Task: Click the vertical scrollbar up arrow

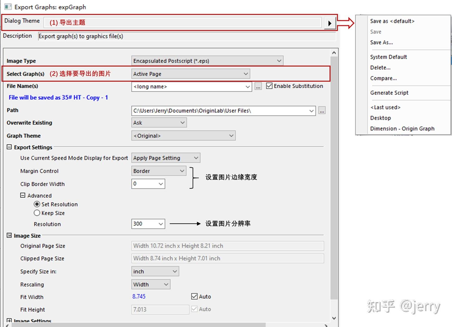Action: [x=334, y=53]
